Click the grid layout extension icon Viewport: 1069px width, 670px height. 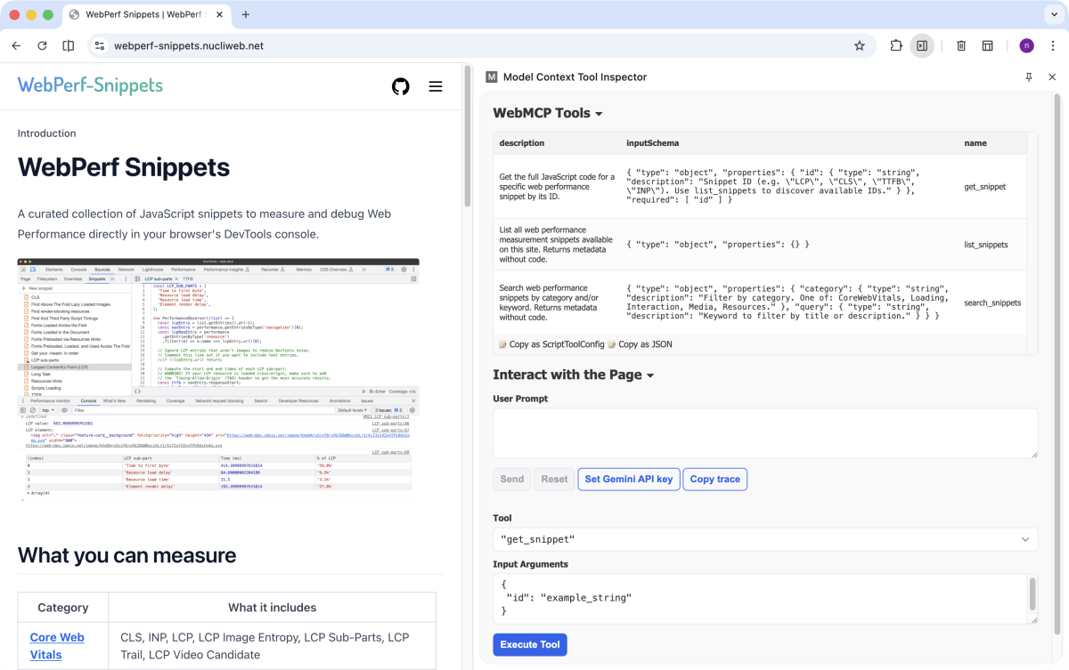[988, 45]
